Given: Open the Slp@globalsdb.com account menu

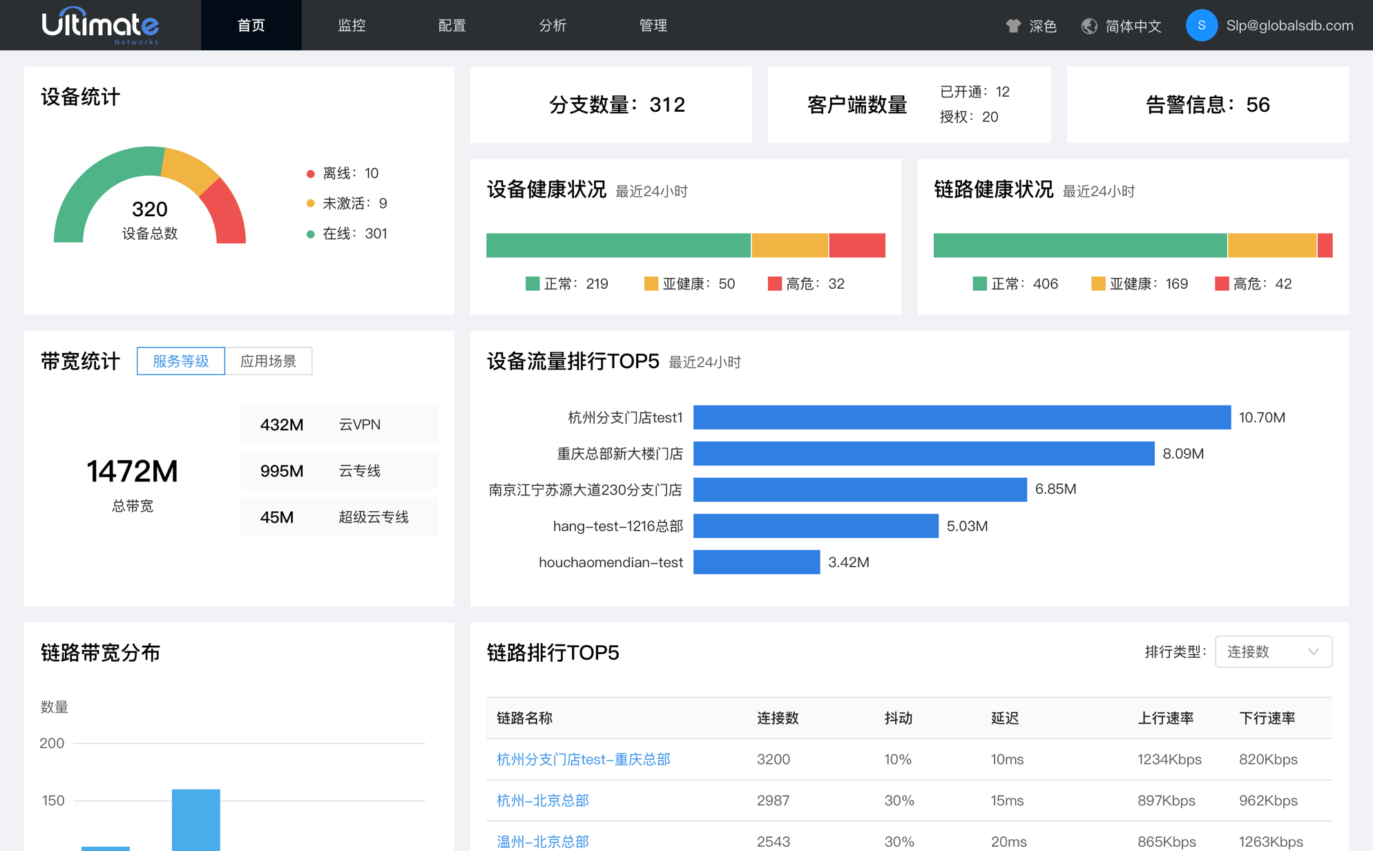Looking at the screenshot, I should click(x=1289, y=26).
